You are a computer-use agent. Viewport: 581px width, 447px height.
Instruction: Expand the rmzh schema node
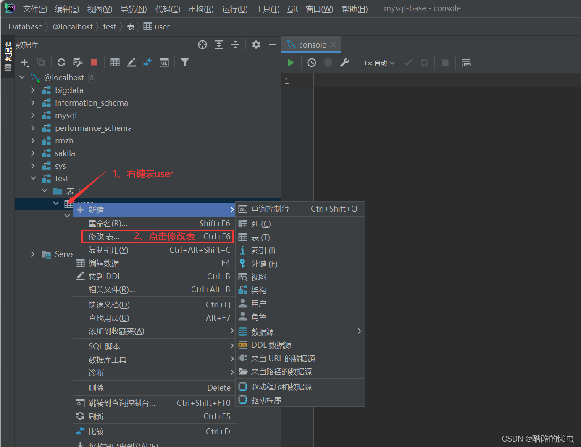coord(33,140)
